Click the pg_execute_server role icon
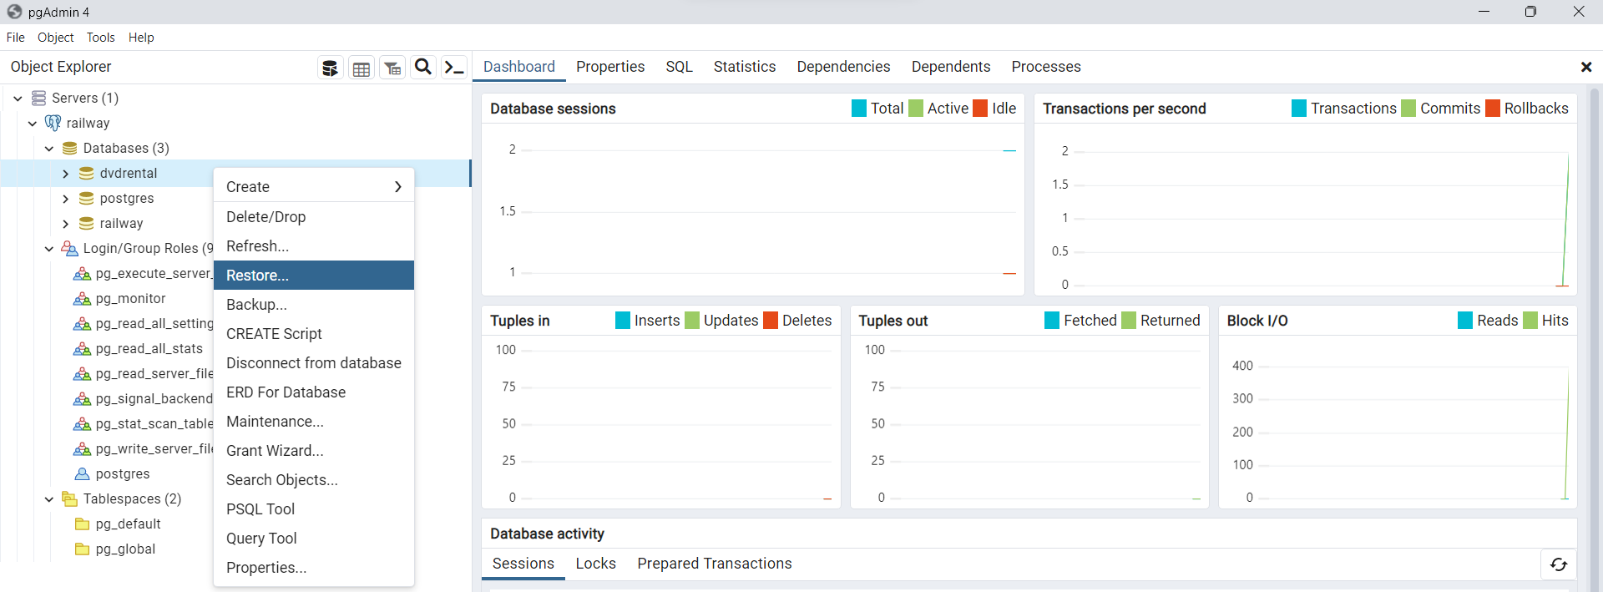 tap(82, 274)
